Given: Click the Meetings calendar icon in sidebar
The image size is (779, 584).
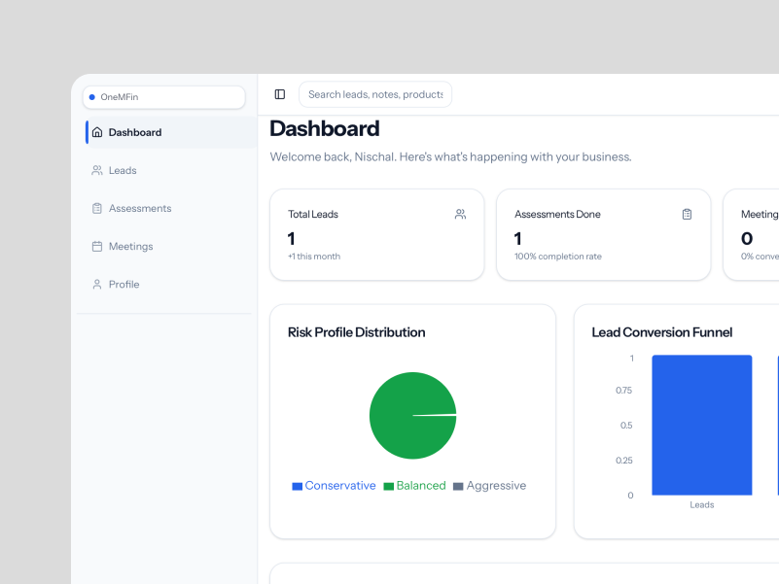Looking at the screenshot, I should point(97,247).
